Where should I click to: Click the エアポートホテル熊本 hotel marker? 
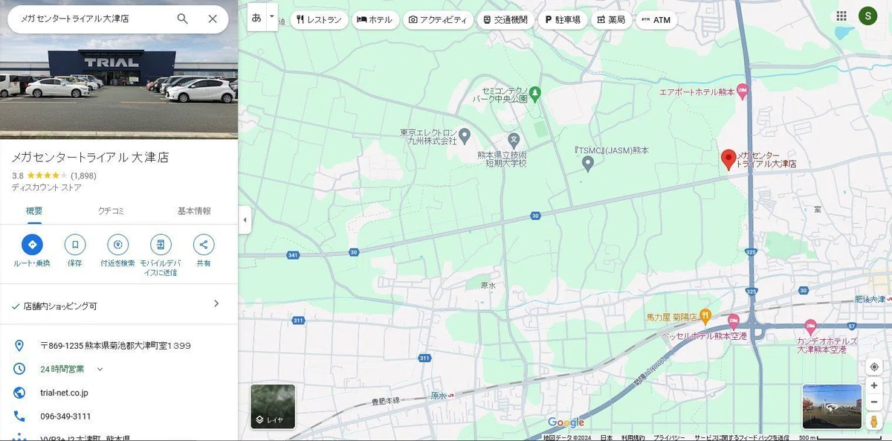pyautogui.click(x=742, y=91)
